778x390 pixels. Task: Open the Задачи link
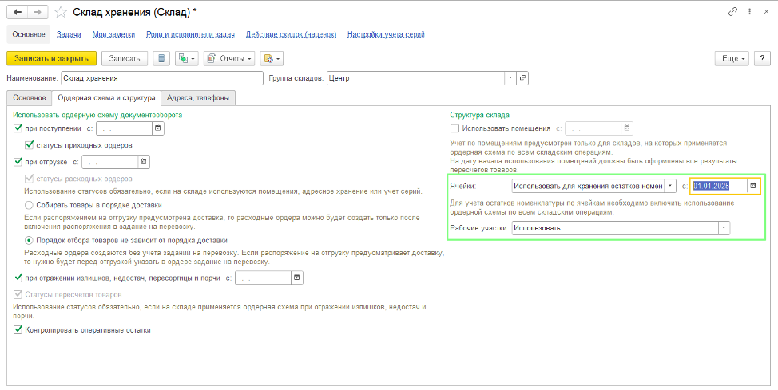[69, 34]
